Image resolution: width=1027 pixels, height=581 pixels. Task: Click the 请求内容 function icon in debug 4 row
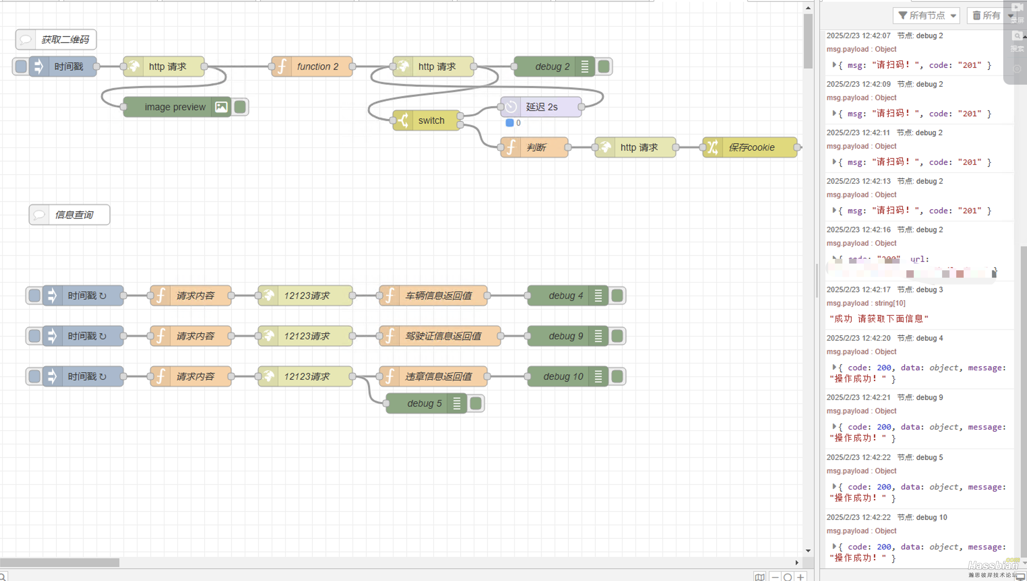point(161,296)
